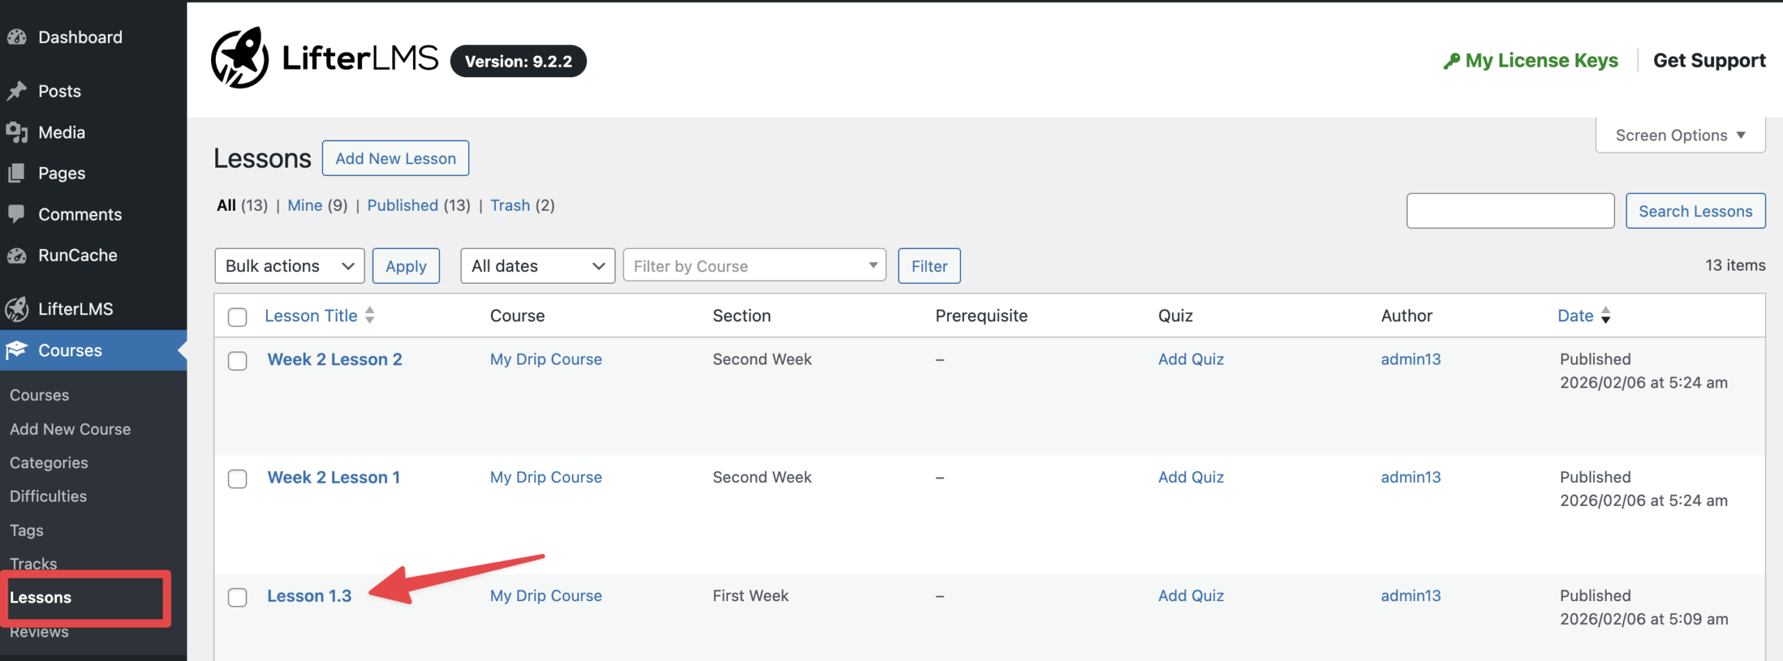Click the Dashboard gauge icon in sidebar
This screenshot has width=1783, height=661.
point(17,38)
